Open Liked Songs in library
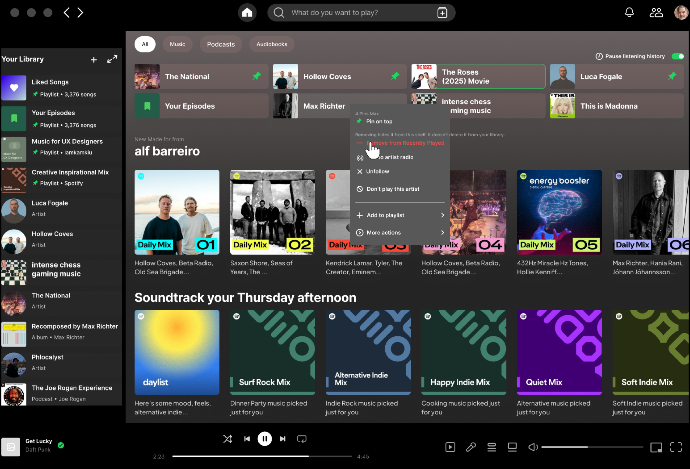 click(61, 88)
